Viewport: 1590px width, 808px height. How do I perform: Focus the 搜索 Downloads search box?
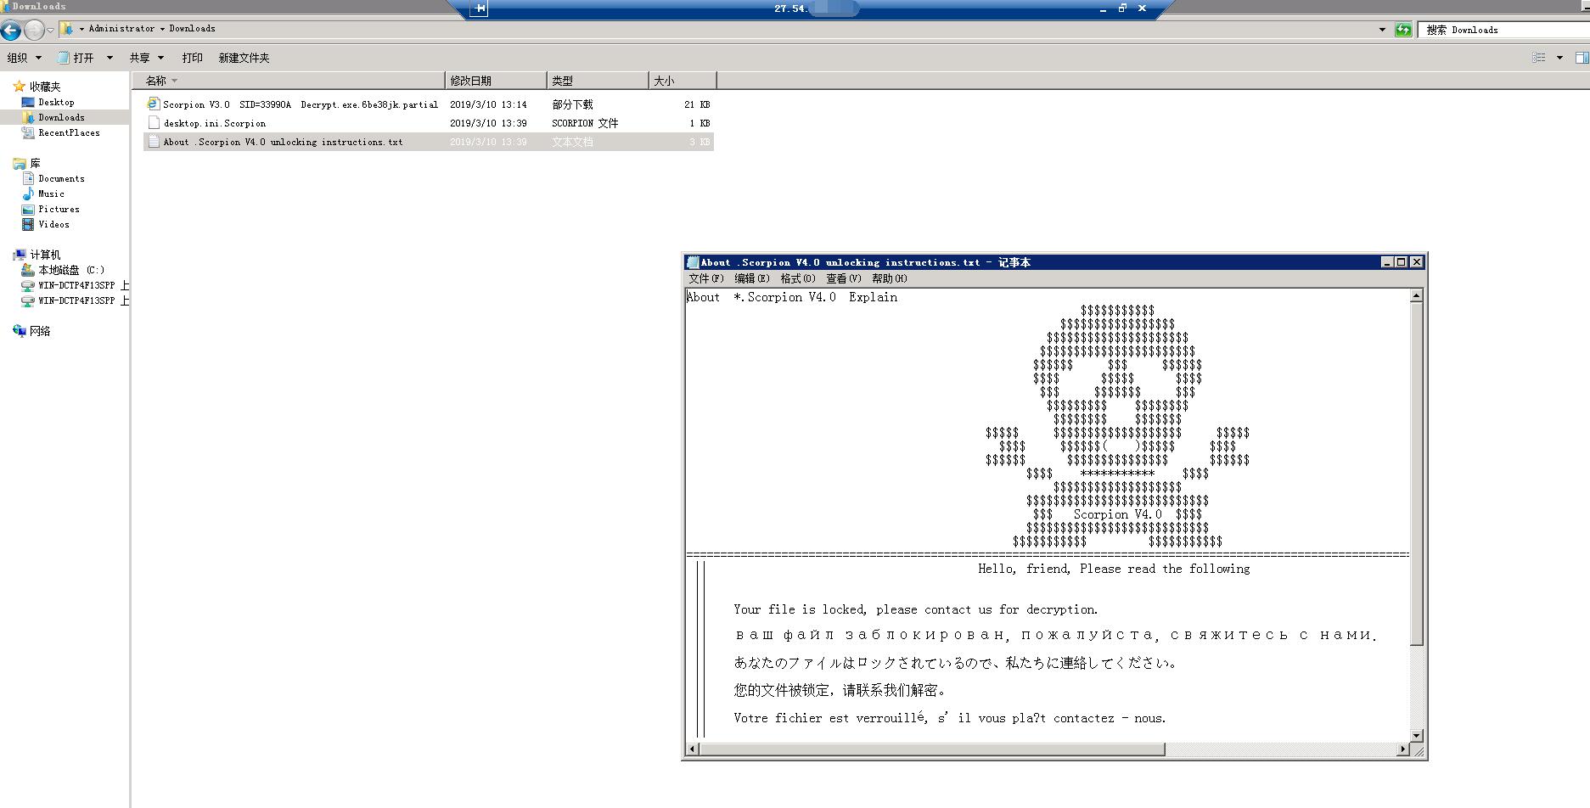[1504, 30]
